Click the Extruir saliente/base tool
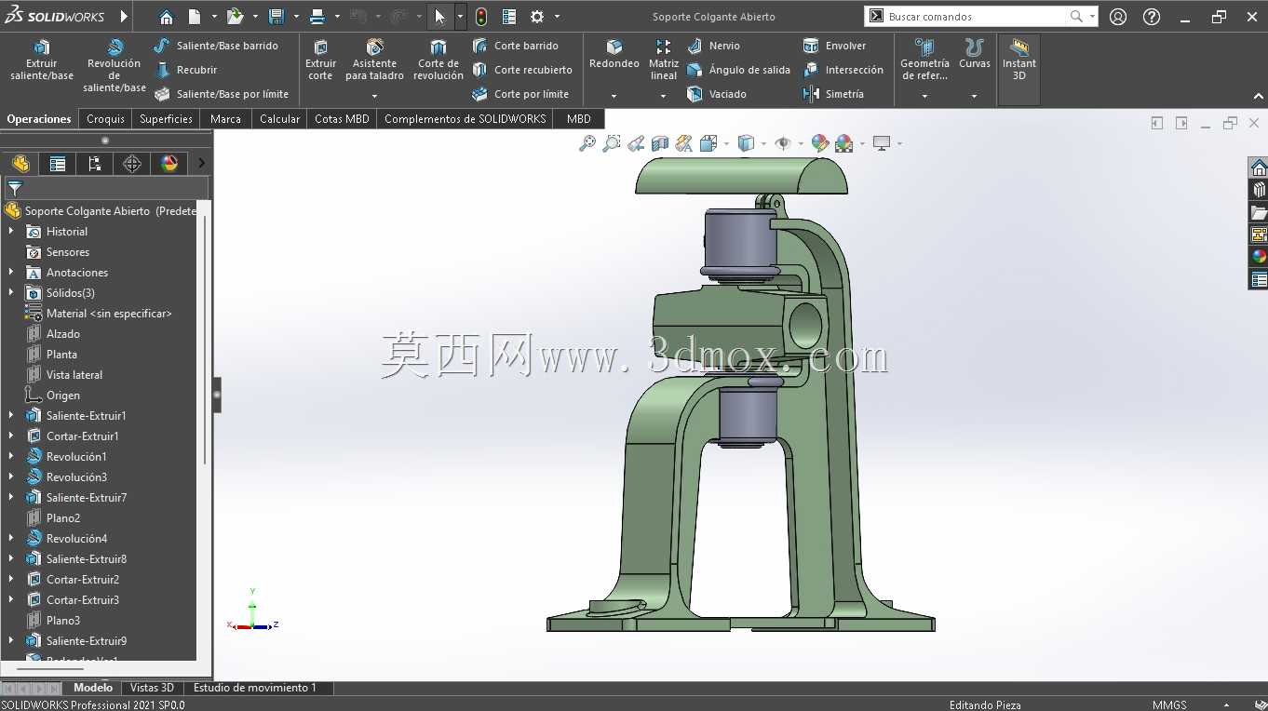Viewport: 1268px width, 711px height. click(42, 60)
